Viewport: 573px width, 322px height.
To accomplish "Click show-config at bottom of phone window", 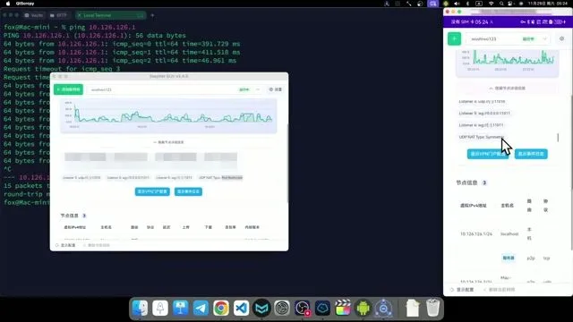I will point(462,290).
